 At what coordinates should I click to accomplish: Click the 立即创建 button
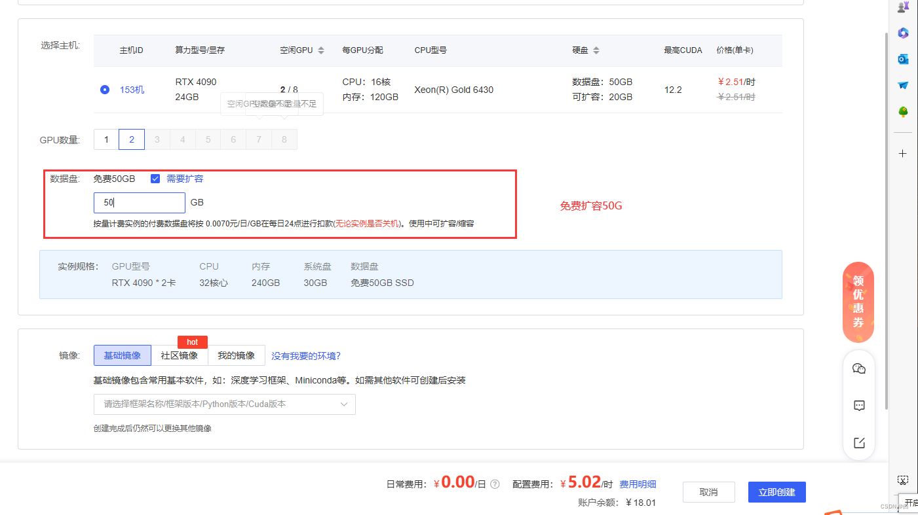pyautogui.click(x=776, y=492)
